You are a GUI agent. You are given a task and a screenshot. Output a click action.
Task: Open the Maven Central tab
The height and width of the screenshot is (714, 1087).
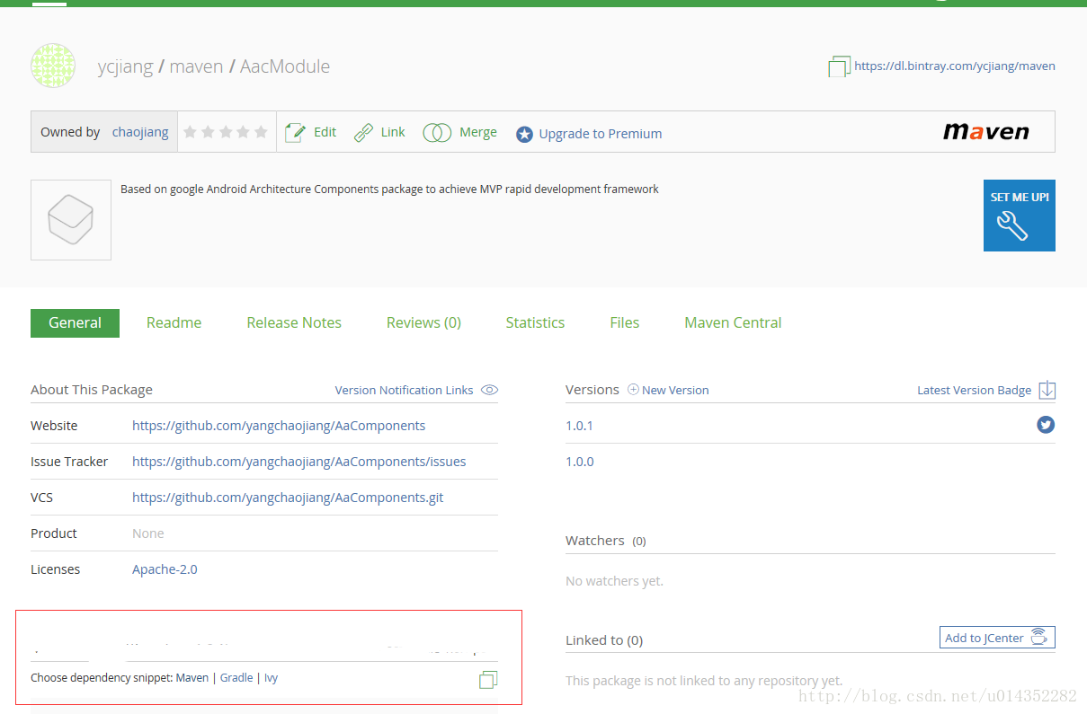pyautogui.click(x=733, y=322)
